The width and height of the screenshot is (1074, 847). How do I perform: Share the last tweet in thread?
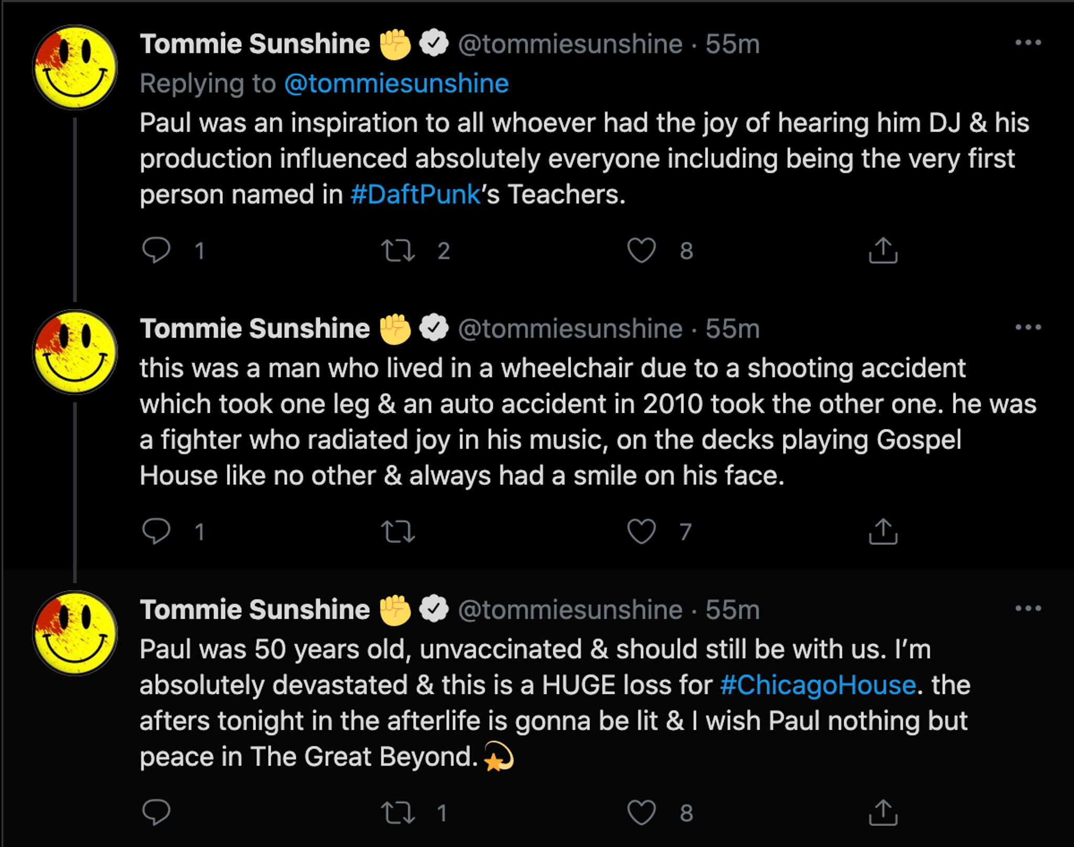883,812
